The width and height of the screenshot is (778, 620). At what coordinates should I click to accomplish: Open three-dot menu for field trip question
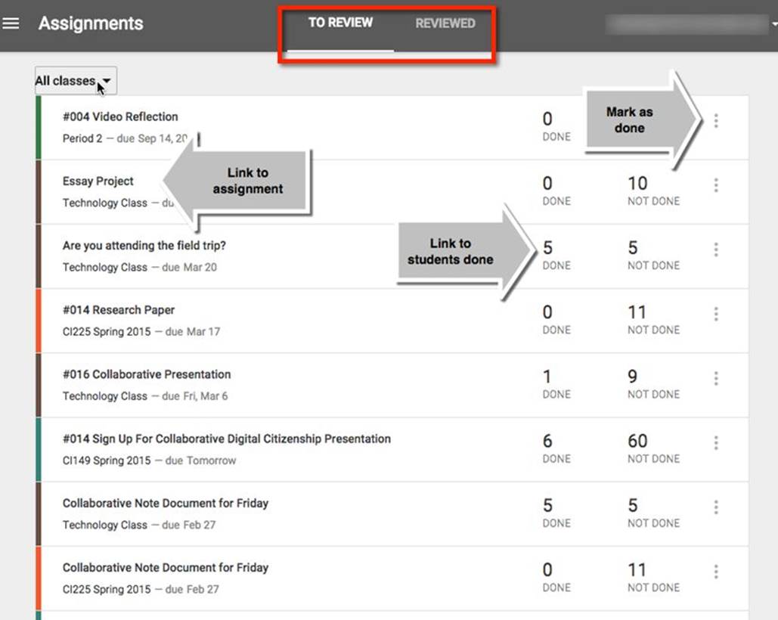click(716, 250)
